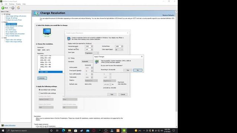Open File Explorer from the taskbar
Viewport: 237px width, 133px height.
click(x=70, y=130)
